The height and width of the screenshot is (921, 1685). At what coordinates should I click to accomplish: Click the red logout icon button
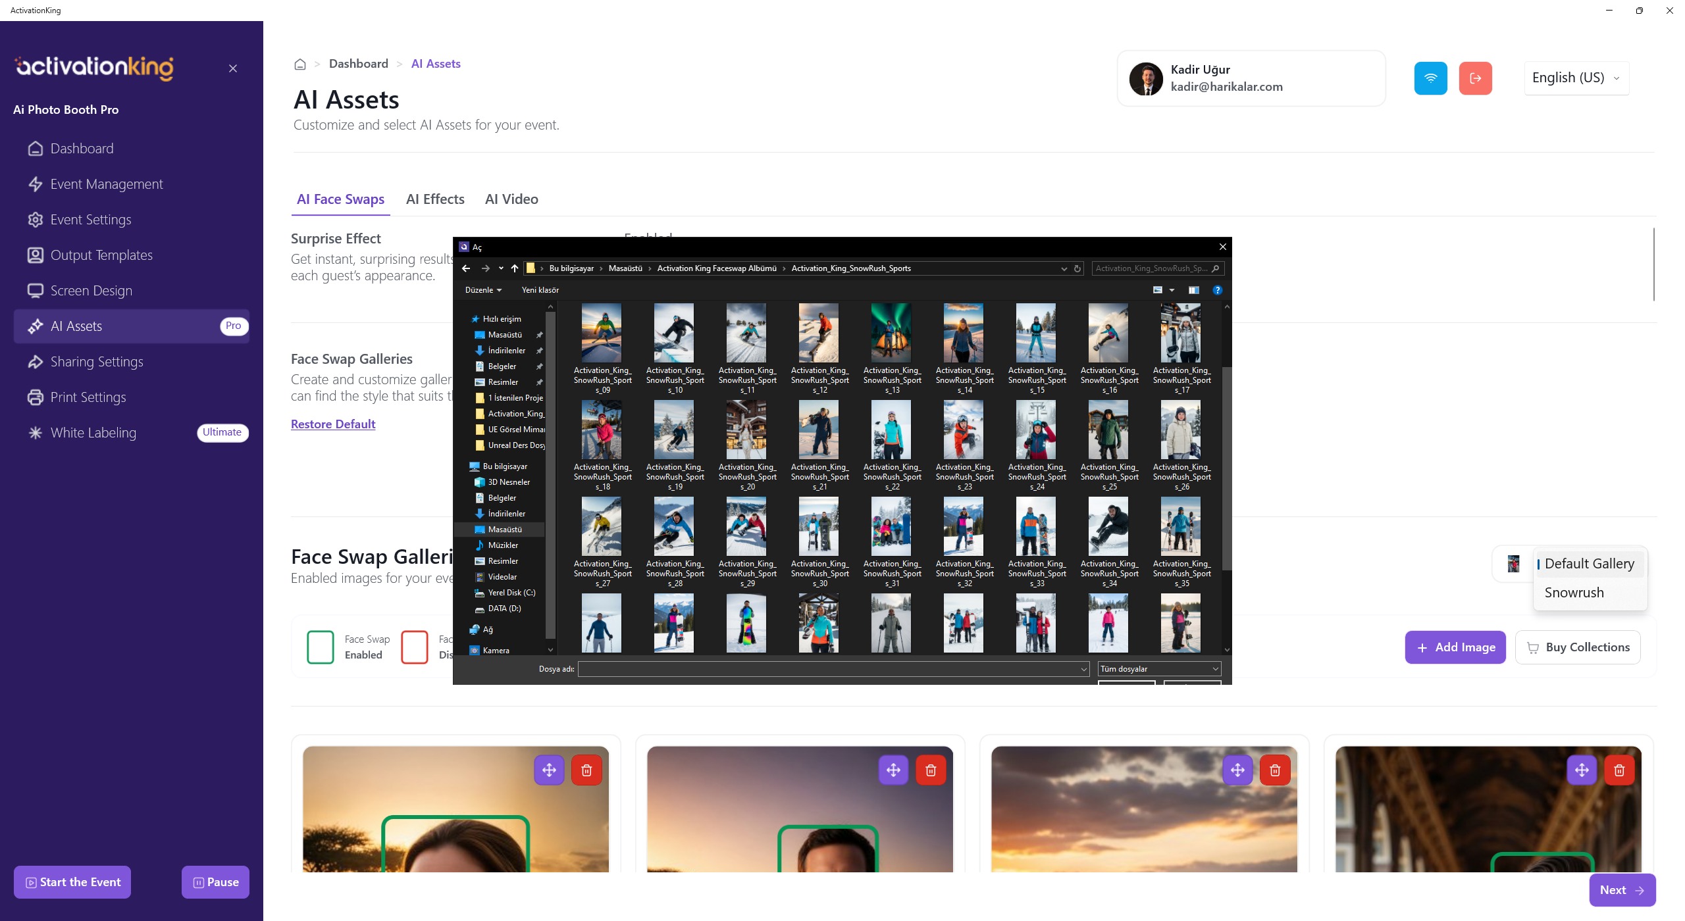pyautogui.click(x=1475, y=78)
